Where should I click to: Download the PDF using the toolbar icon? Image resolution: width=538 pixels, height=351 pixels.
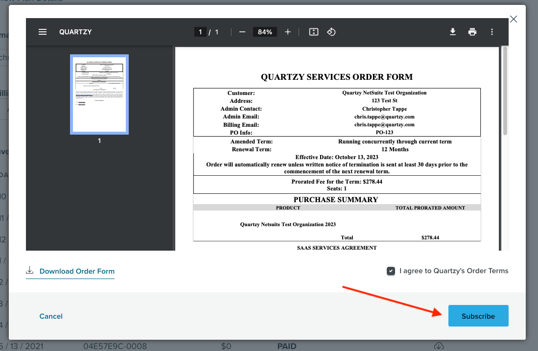pyautogui.click(x=453, y=32)
